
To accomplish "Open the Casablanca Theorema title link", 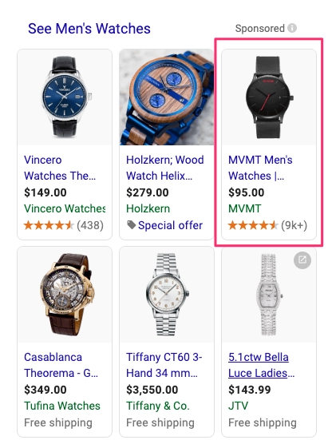I will tap(61, 365).
